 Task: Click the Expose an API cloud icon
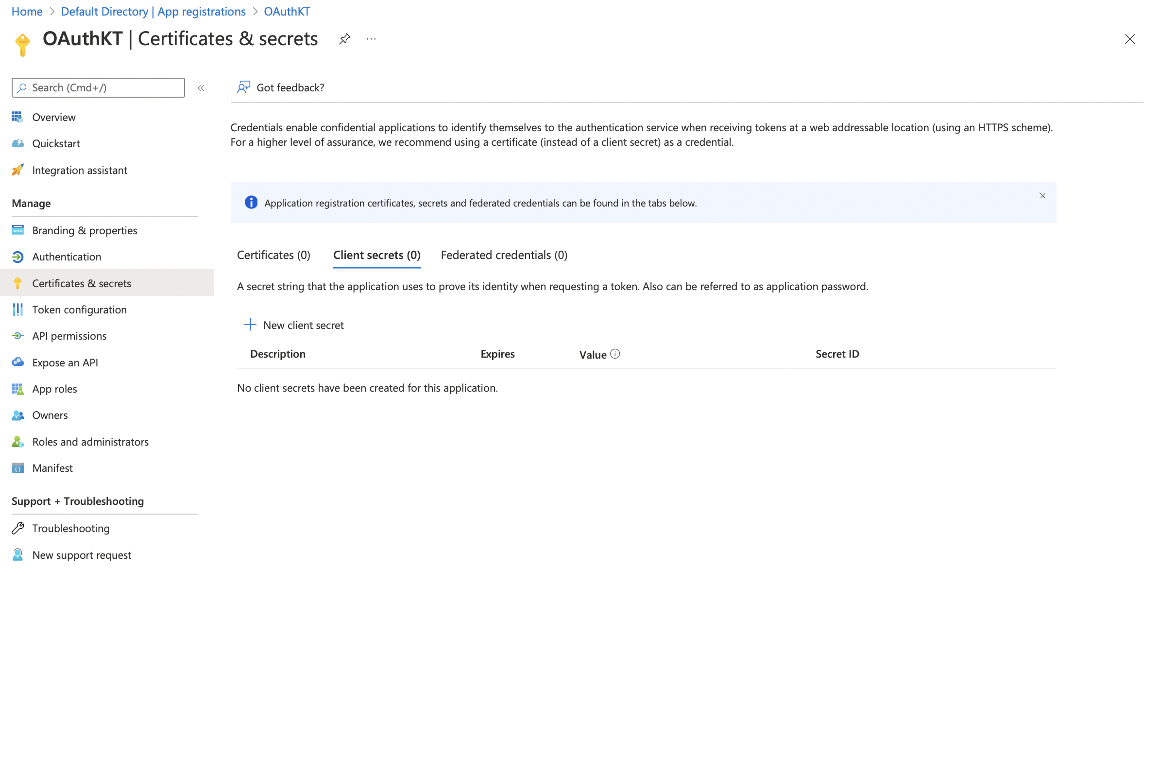pyautogui.click(x=17, y=362)
